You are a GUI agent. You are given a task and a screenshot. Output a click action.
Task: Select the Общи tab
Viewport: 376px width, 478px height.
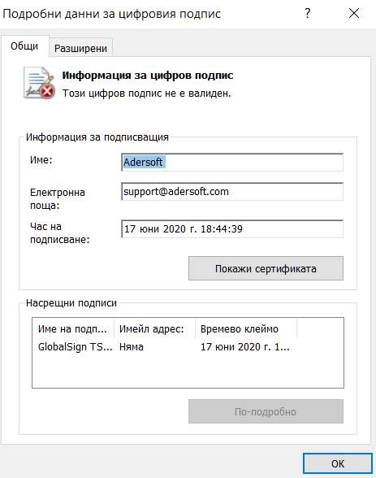tap(24, 46)
